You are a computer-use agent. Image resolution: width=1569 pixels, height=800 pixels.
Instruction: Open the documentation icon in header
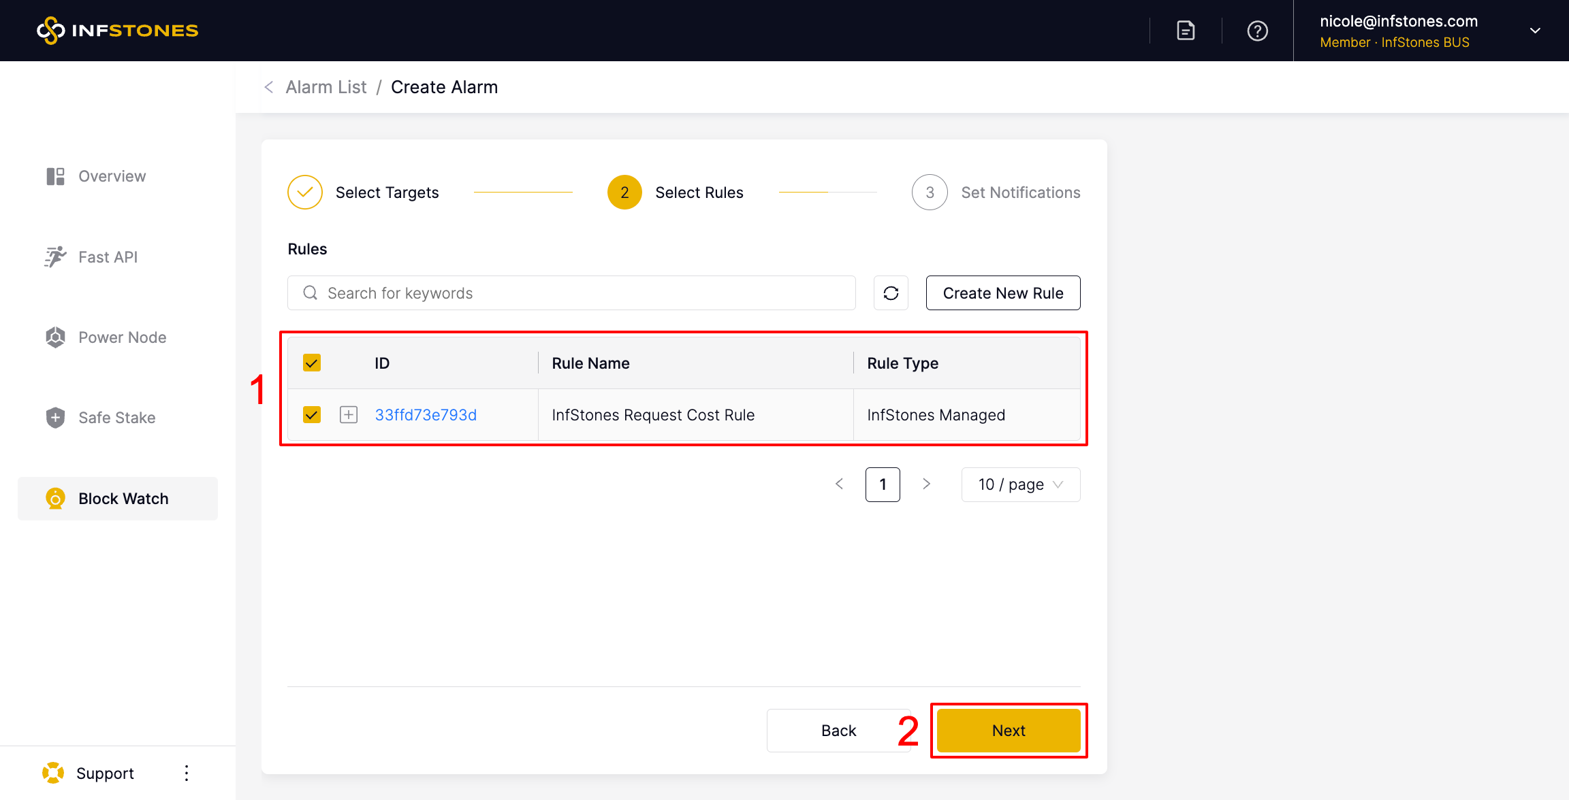(x=1186, y=31)
